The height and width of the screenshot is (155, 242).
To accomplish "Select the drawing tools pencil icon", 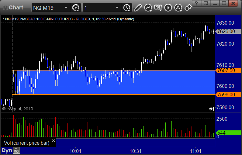I will [x=138, y=8].
